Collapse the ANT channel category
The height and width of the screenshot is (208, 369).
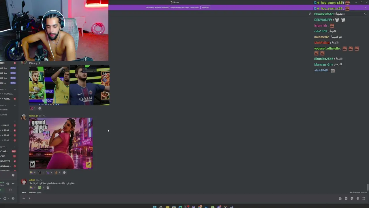click(x=3, y=90)
